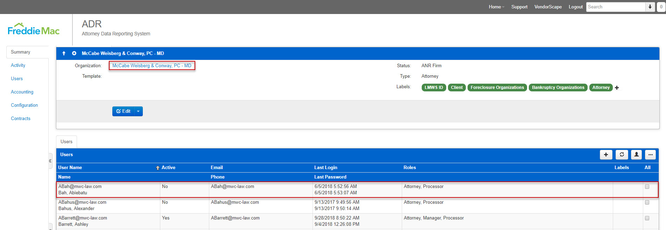This screenshot has height=230, width=666.
Task: Click the LMWS ID label tag
Action: click(434, 88)
